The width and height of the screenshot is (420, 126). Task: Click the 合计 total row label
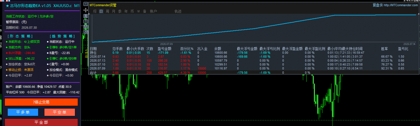click(93, 73)
